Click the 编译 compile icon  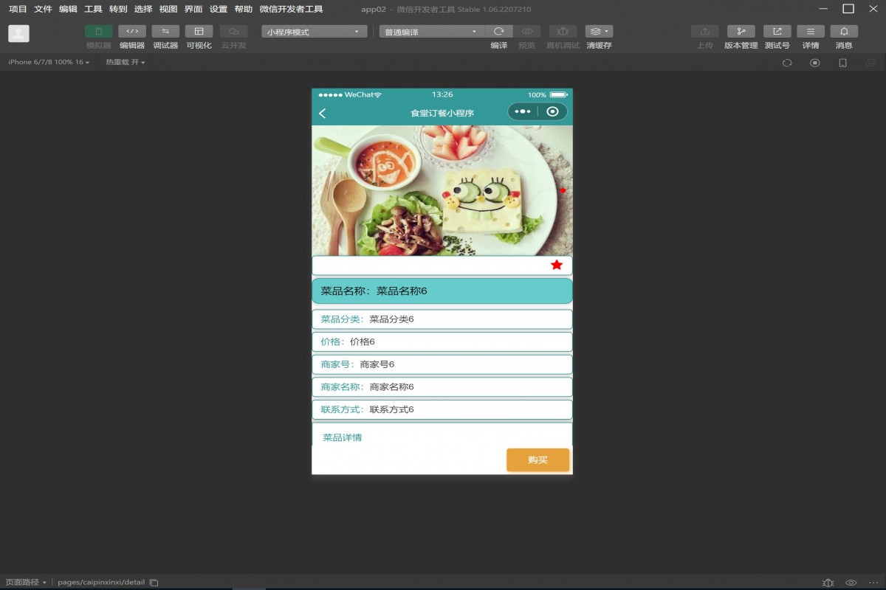[x=499, y=31]
